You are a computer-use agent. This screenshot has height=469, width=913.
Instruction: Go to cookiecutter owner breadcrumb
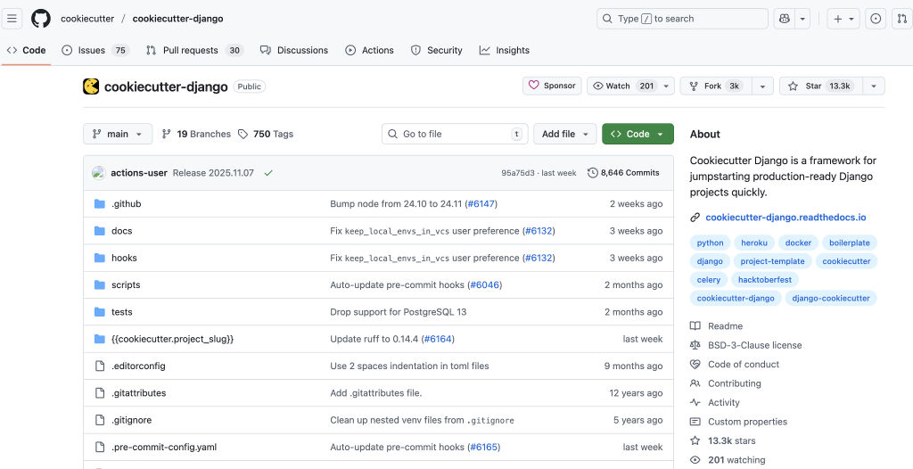tap(87, 19)
